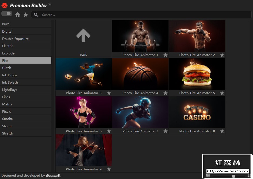Viewport: 253px width, 179px height.
Task: Open the Double Exposure category
Action: pyautogui.click(x=26, y=39)
